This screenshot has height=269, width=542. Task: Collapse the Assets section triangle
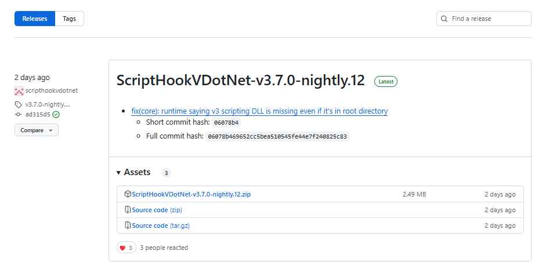pos(118,172)
